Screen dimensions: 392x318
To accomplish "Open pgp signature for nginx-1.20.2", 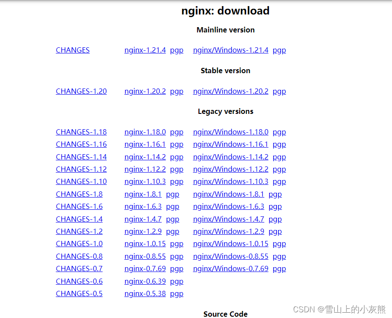I will tap(177, 92).
